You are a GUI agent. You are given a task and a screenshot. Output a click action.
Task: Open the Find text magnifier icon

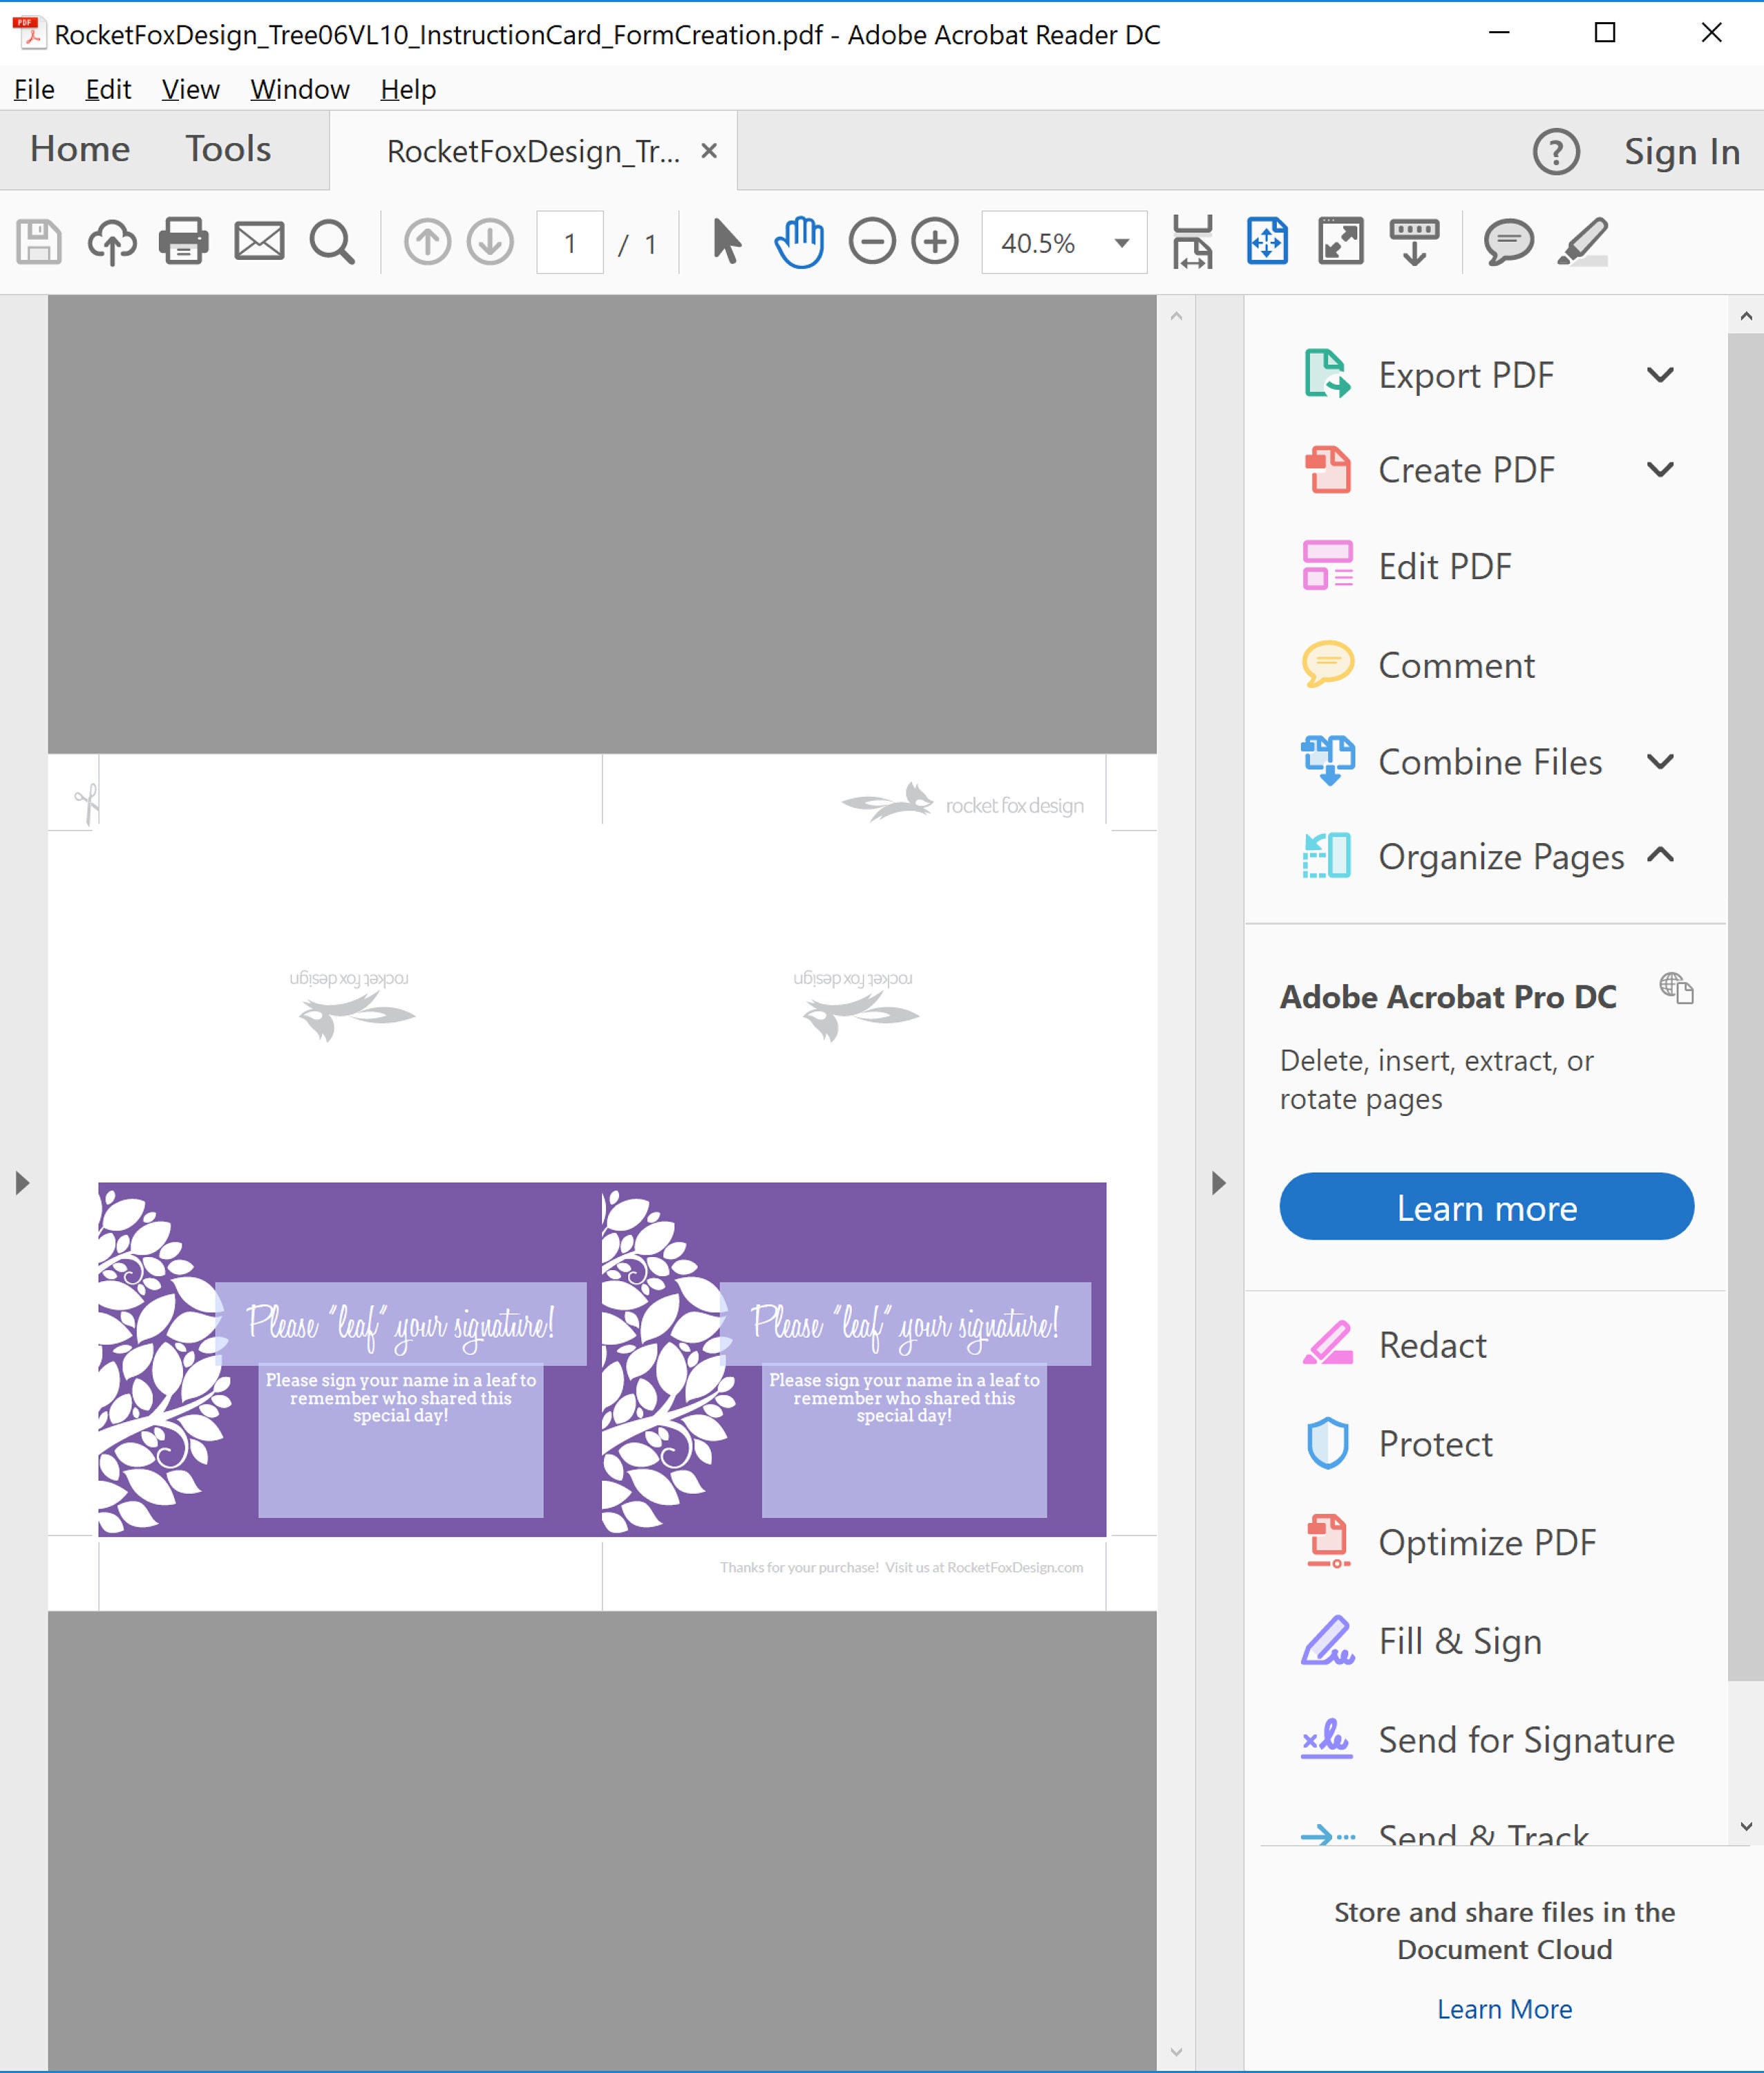coord(331,242)
